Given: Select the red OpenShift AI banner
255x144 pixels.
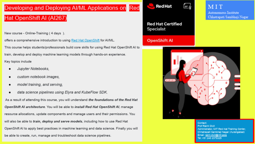Looking at the screenshot, I should point(168,40).
